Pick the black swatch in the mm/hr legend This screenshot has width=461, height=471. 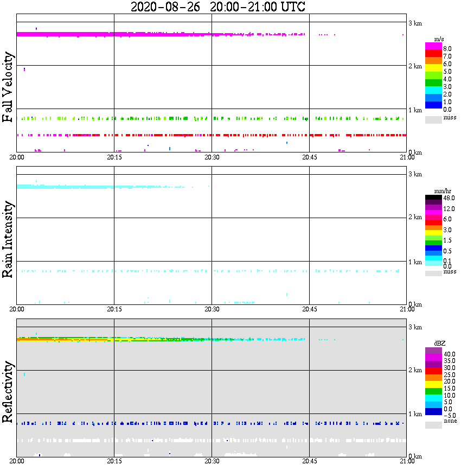coord(433,197)
